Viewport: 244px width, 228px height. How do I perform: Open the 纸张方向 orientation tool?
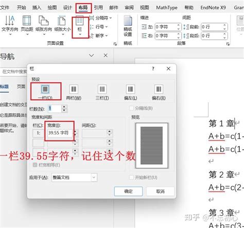pos(44,25)
